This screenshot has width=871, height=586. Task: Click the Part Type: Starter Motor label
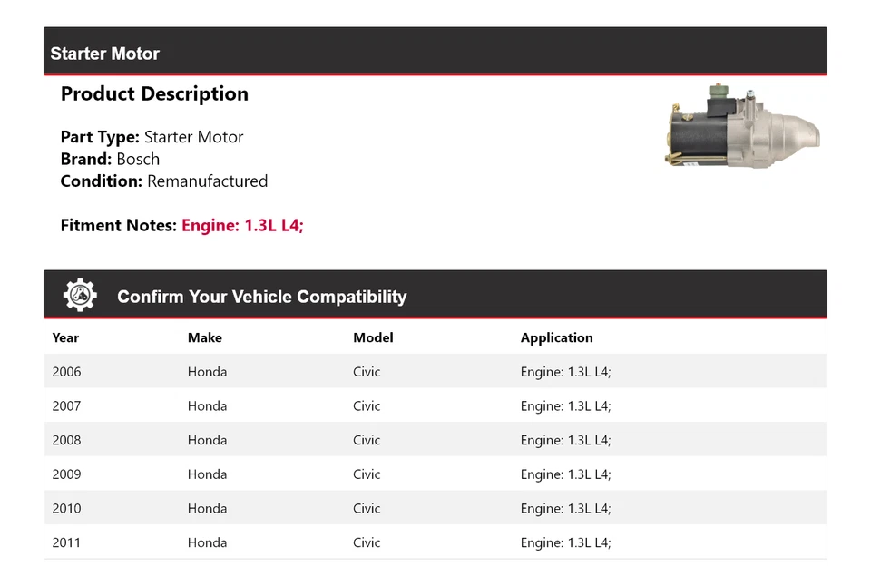pyautogui.click(x=152, y=137)
